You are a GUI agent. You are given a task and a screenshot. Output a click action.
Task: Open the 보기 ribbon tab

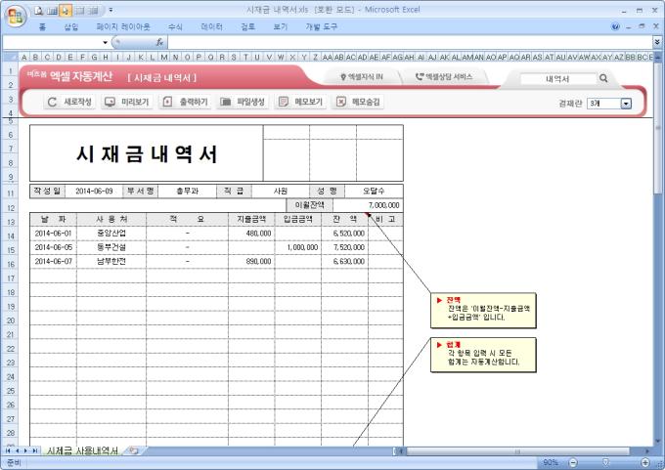coord(281,26)
